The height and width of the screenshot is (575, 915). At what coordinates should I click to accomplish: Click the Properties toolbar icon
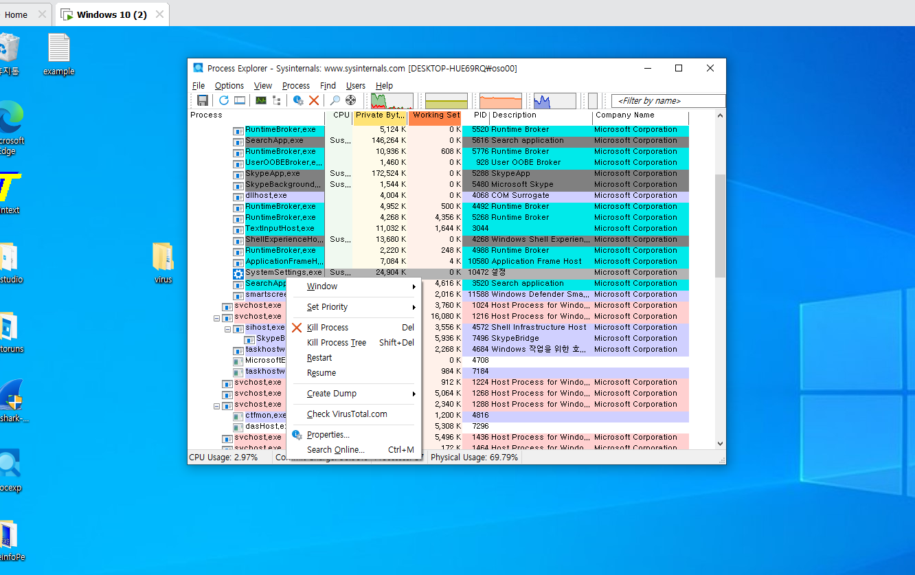[x=298, y=100]
